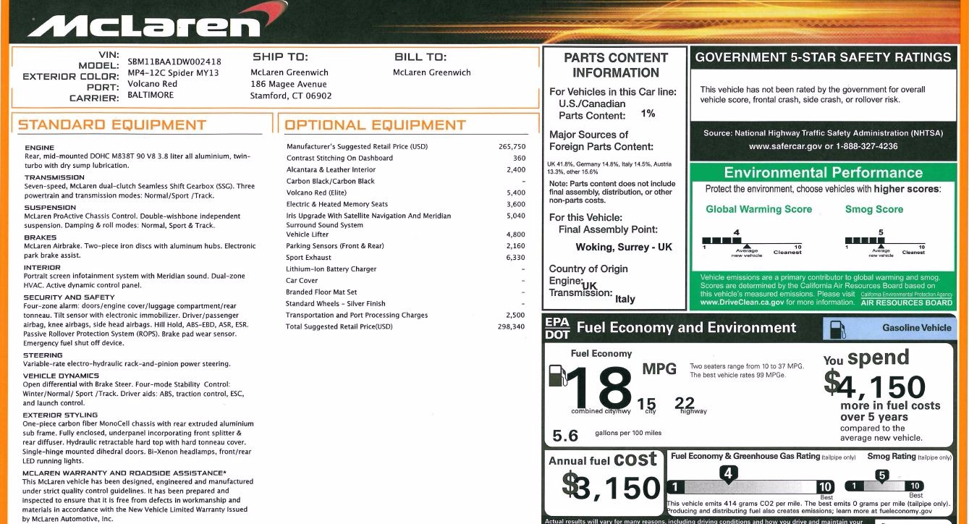Select the Volcano Red exterior color value
This screenshot has width=969, height=524.
tap(152, 84)
